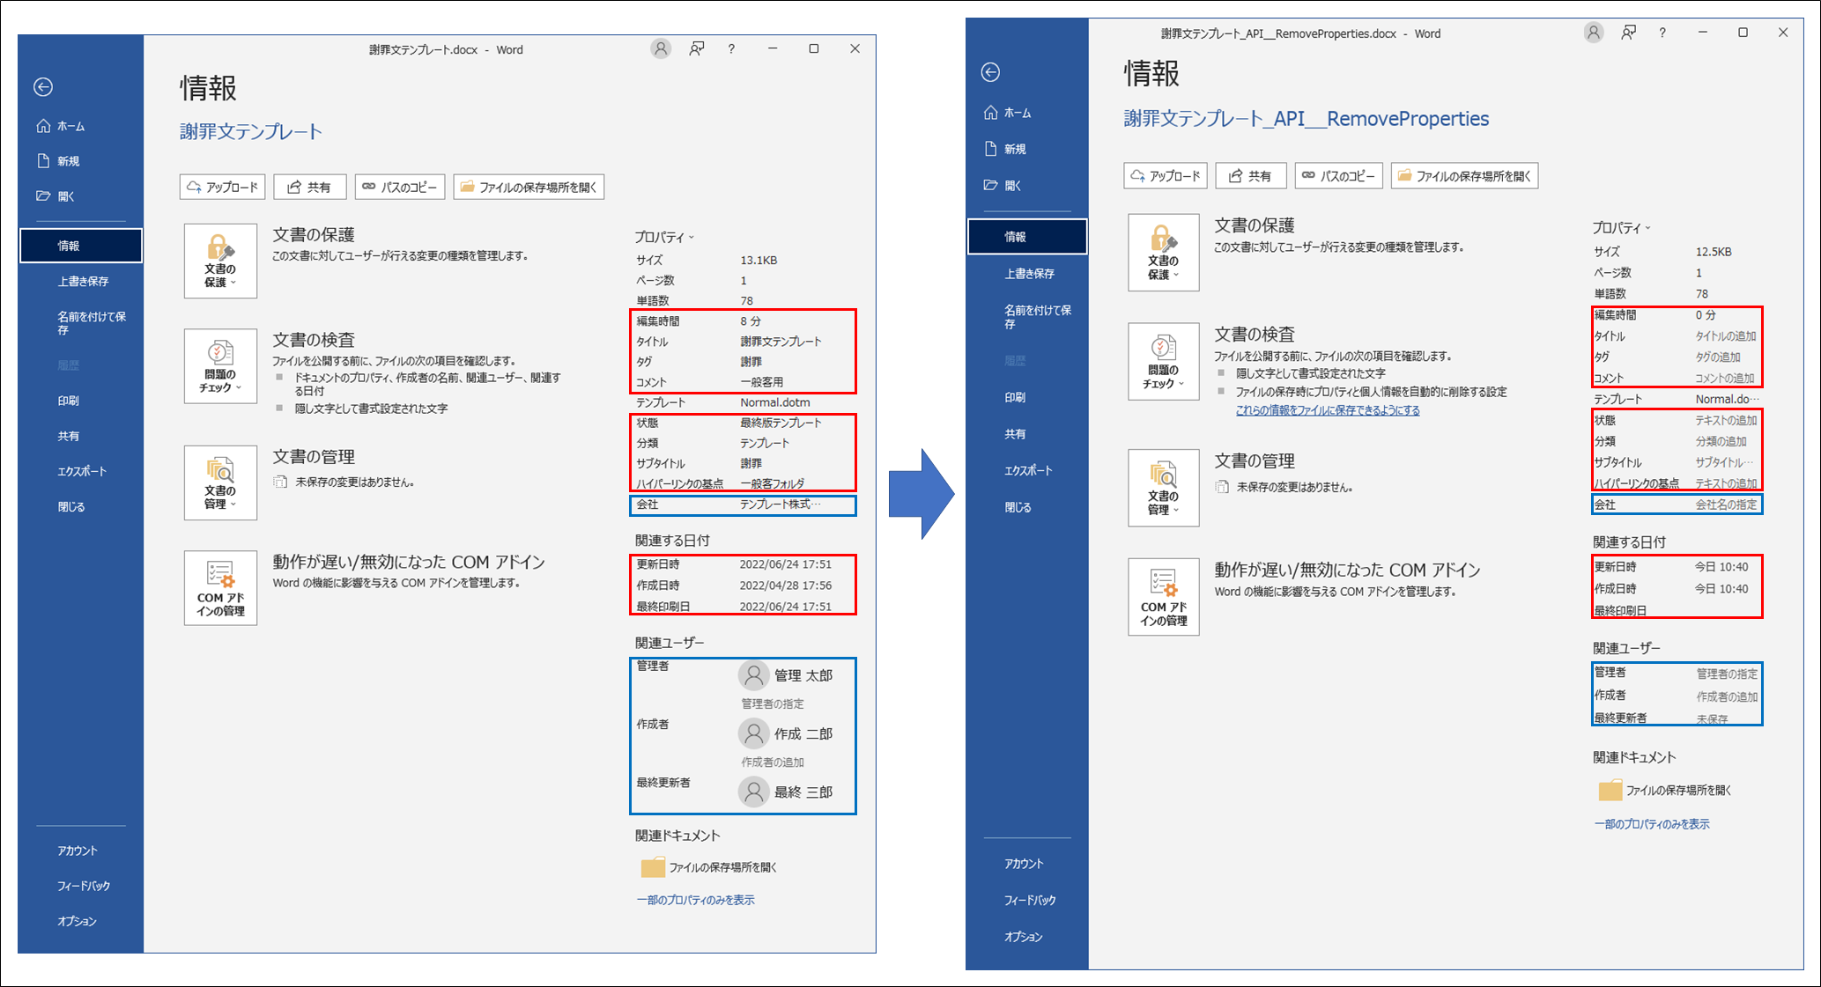Expand 文書の管理 dropdown in the right window
Screen dimensions: 1821x987
1164,488
